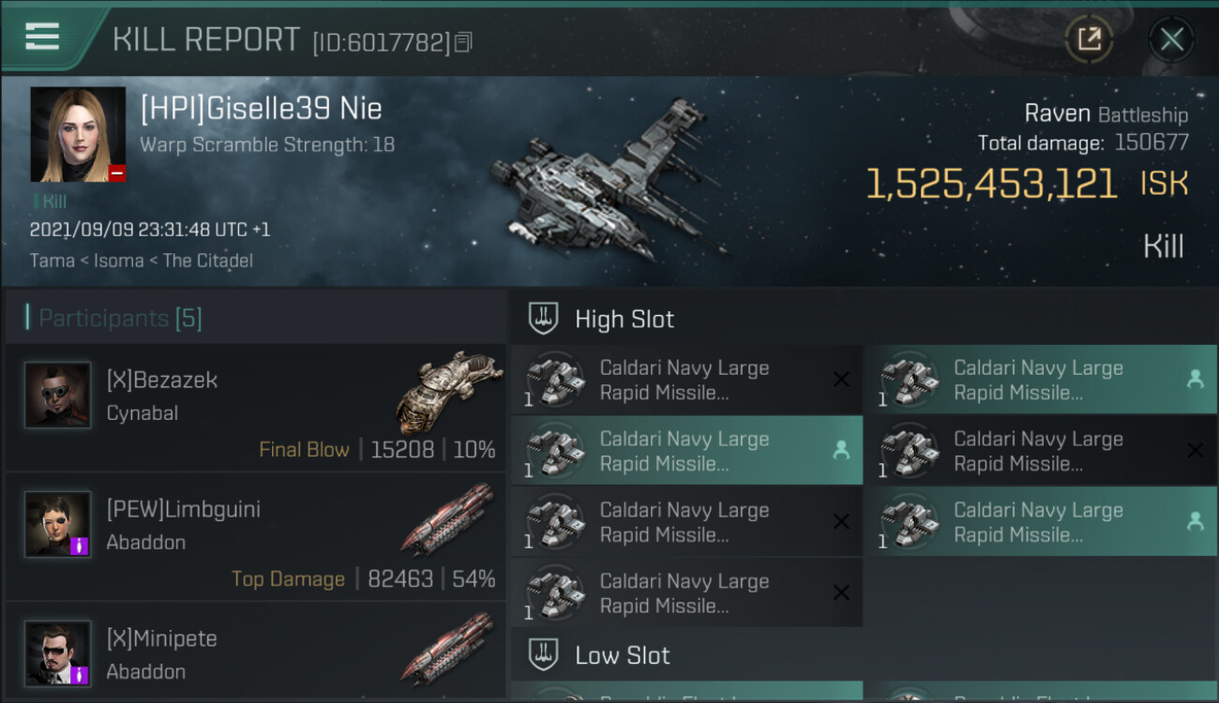The width and height of the screenshot is (1219, 703).
Task: Click Limbguini's Abaddon ship icon
Action: tap(448, 518)
